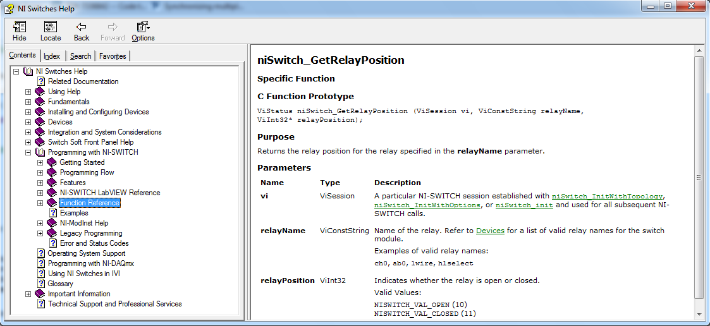This screenshot has height=326, width=710.
Task: Expand the Fundamentals node
Action: (x=28, y=102)
